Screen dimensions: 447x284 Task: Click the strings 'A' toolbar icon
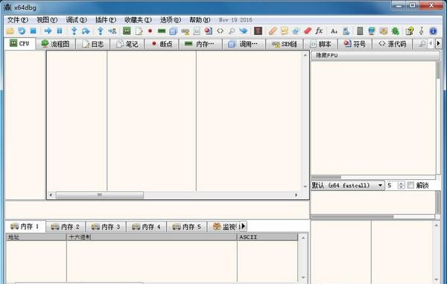[334, 31]
